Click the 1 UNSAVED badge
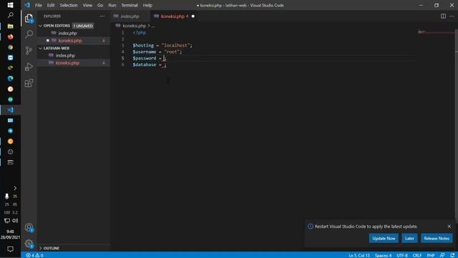This screenshot has height=258, width=458. [83, 26]
